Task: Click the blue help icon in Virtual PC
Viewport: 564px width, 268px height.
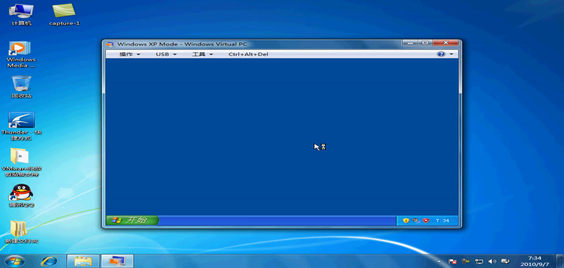Action: (441, 54)
